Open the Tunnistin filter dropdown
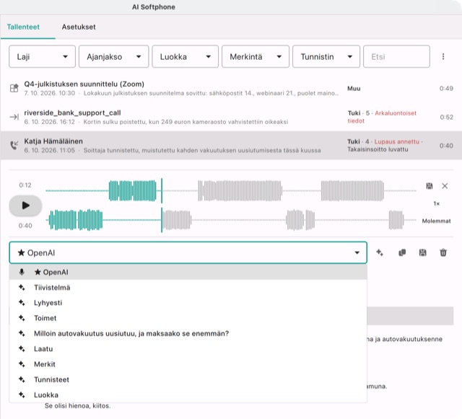This screenshot has width=462, height=419. coord(326,56)
